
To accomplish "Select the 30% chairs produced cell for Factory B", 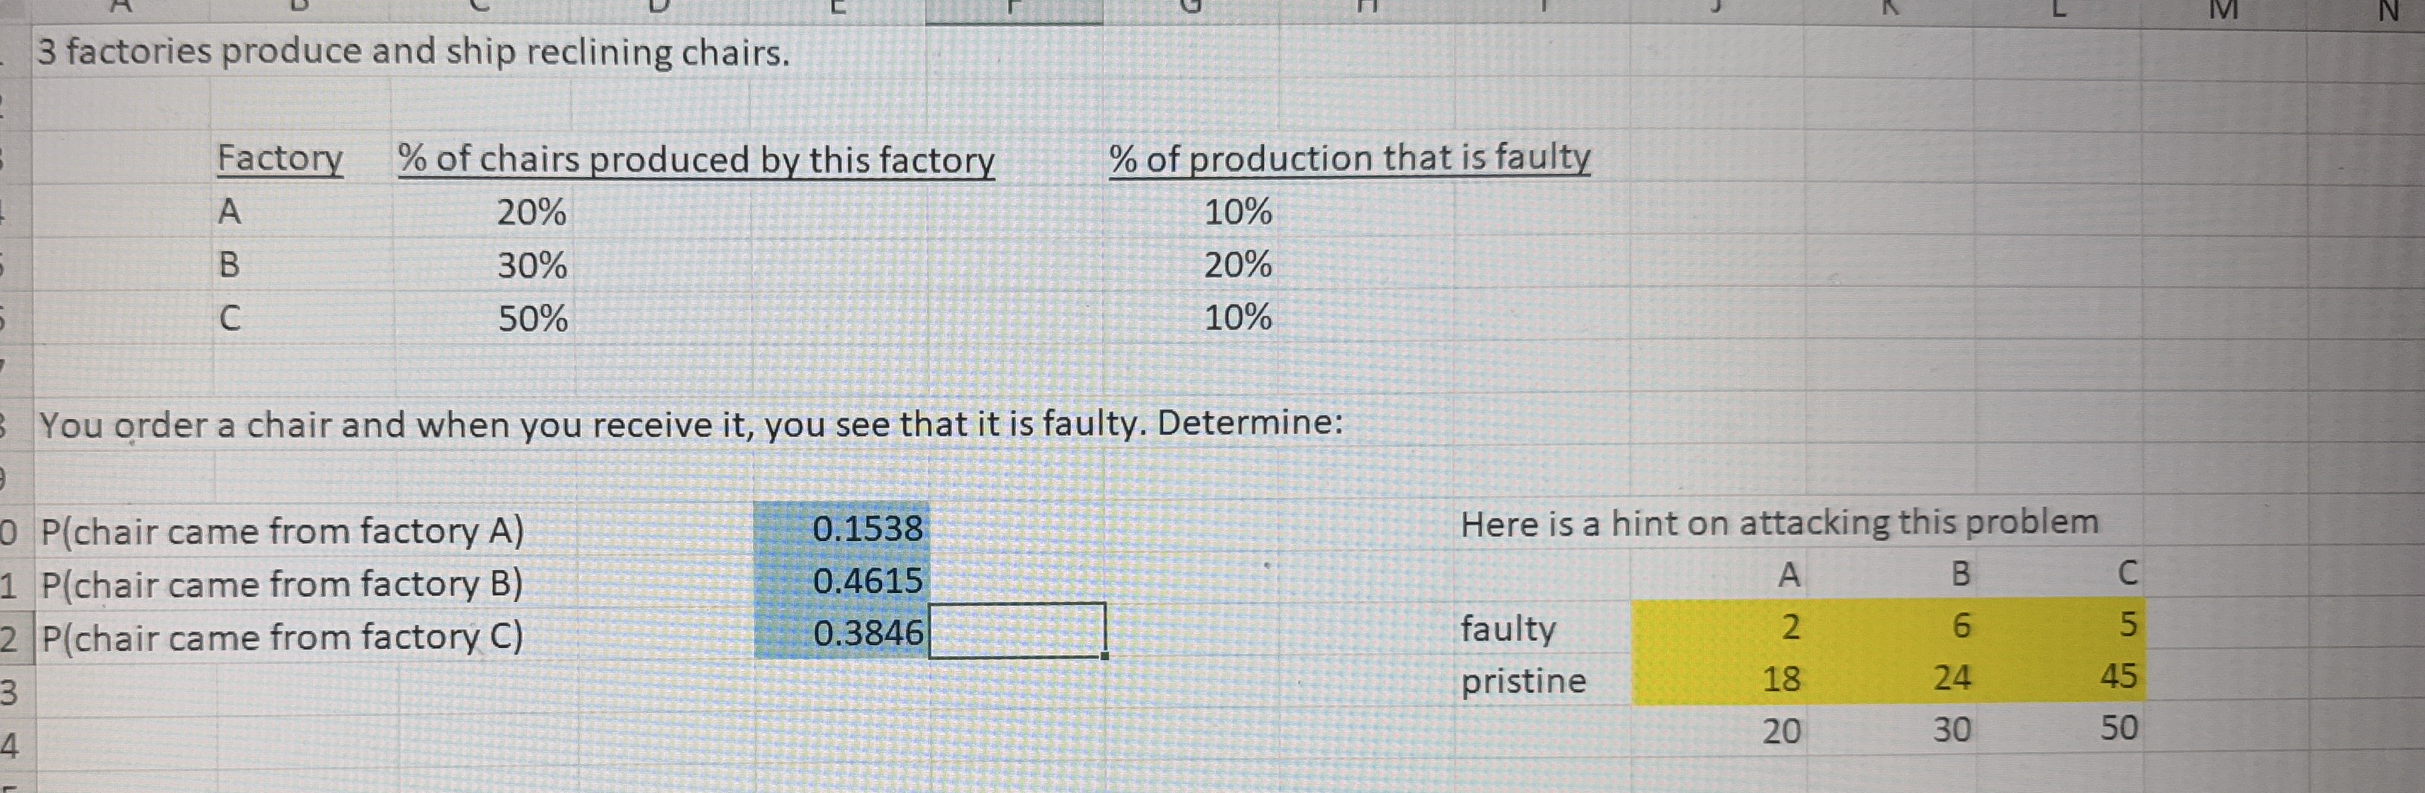I will (x=532, y=267).
